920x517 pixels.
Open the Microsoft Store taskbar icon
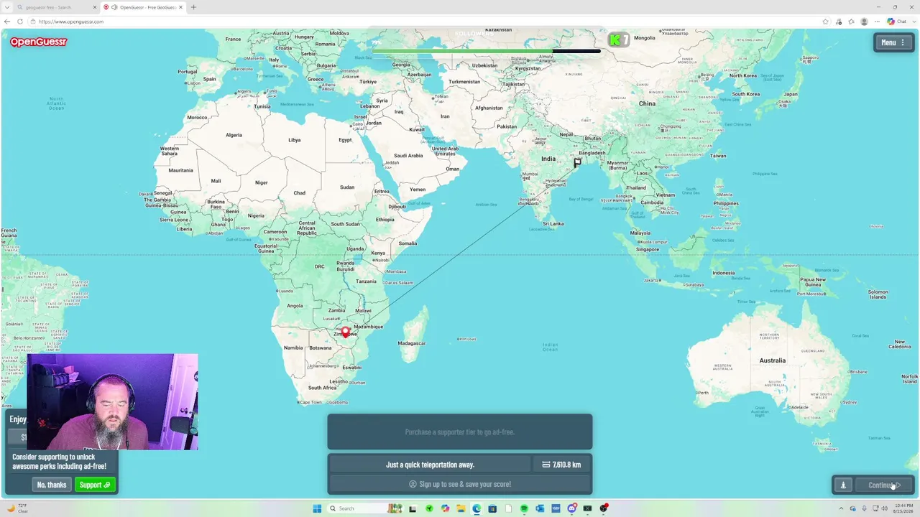(x=492, y=508)
